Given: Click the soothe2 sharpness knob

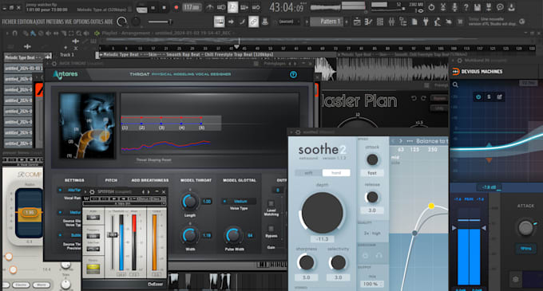Looking at the screenshot, I should tap(306, 262).
